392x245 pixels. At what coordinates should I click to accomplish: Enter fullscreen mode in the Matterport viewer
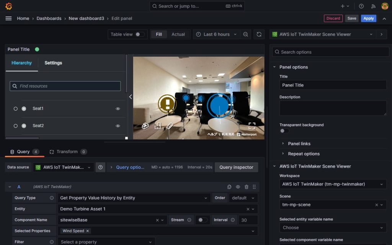[x=252, y=124]
